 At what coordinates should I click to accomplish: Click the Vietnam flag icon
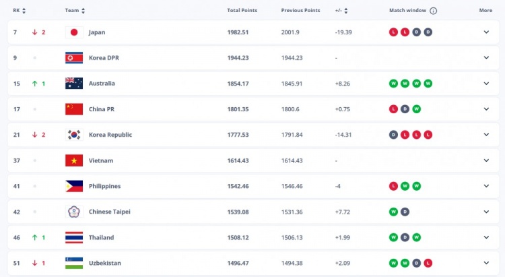73,160
